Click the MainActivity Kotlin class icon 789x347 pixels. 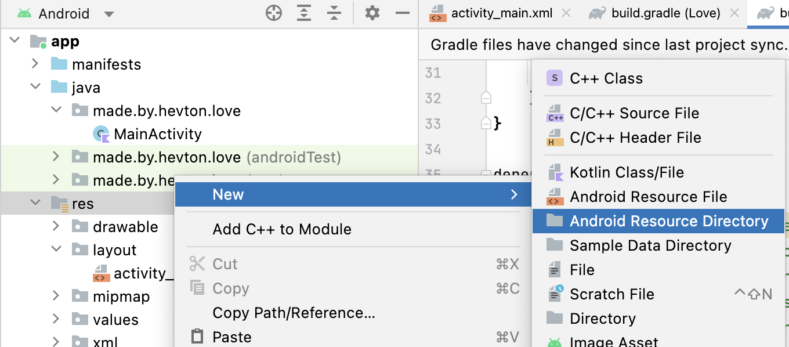tap(101, 134)
